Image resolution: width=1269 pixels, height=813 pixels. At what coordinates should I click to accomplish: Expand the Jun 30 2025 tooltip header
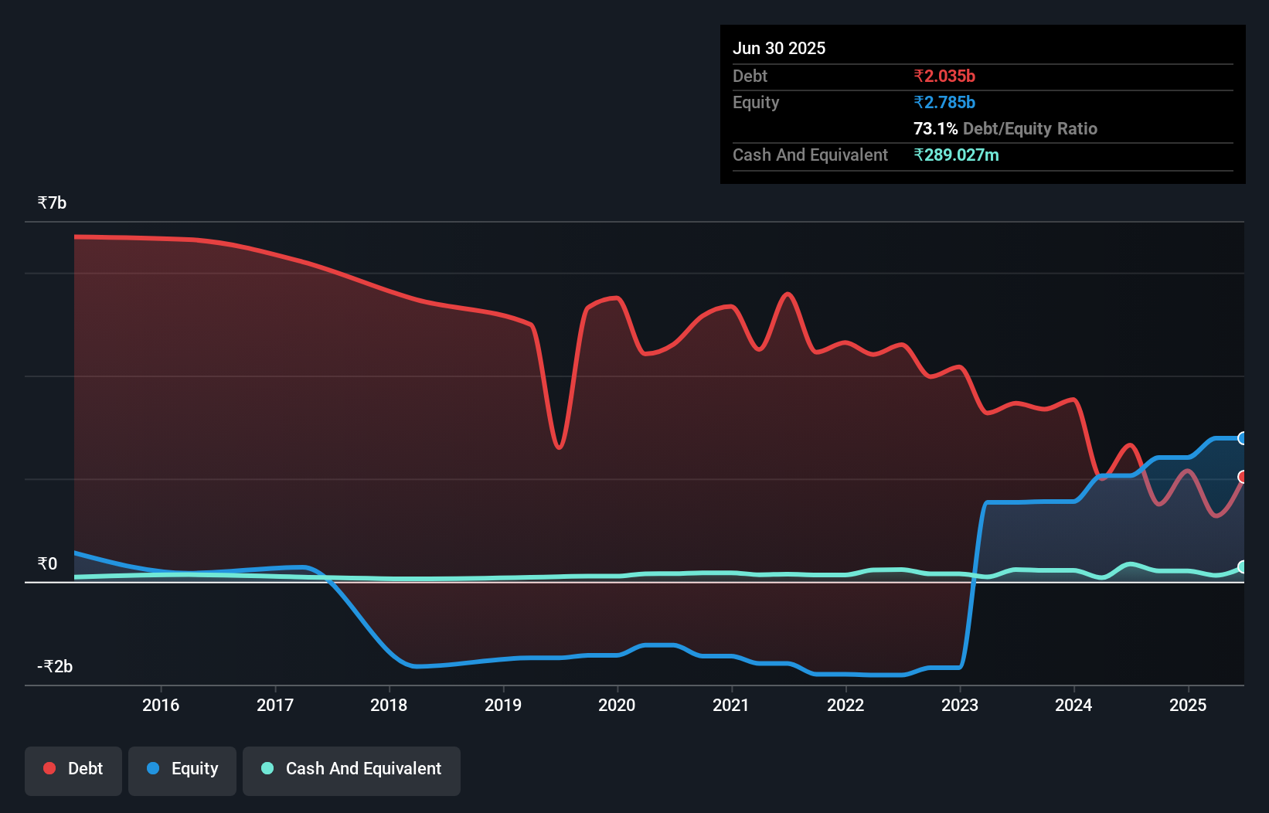779,48
